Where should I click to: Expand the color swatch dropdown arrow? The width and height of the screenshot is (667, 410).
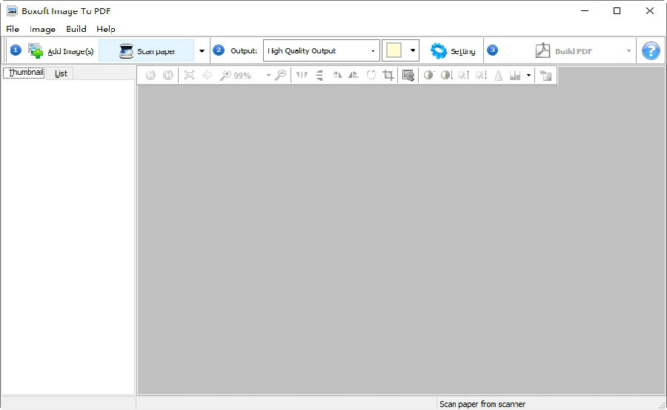coord(412,50)
